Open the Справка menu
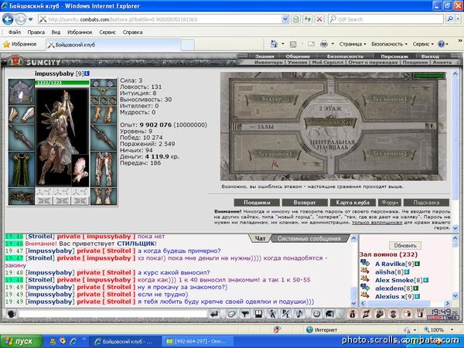 tap(132, 32)
